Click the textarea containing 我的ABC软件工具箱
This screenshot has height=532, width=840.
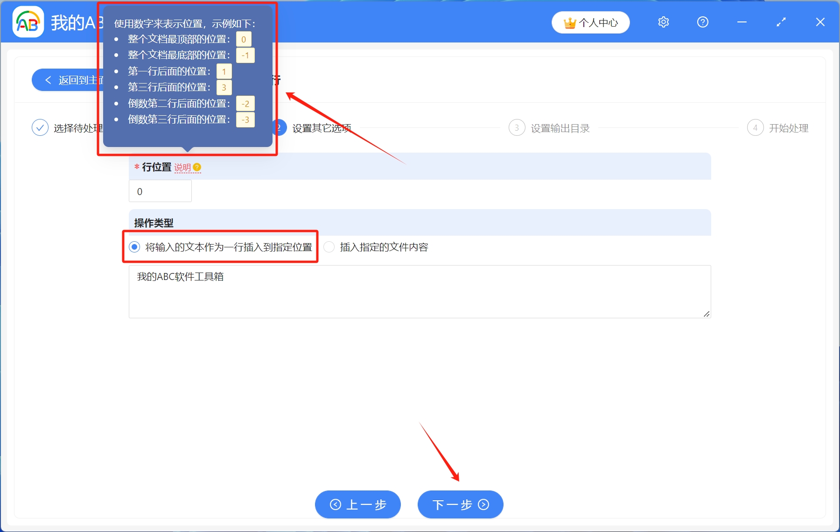click(x=419, y=290)
